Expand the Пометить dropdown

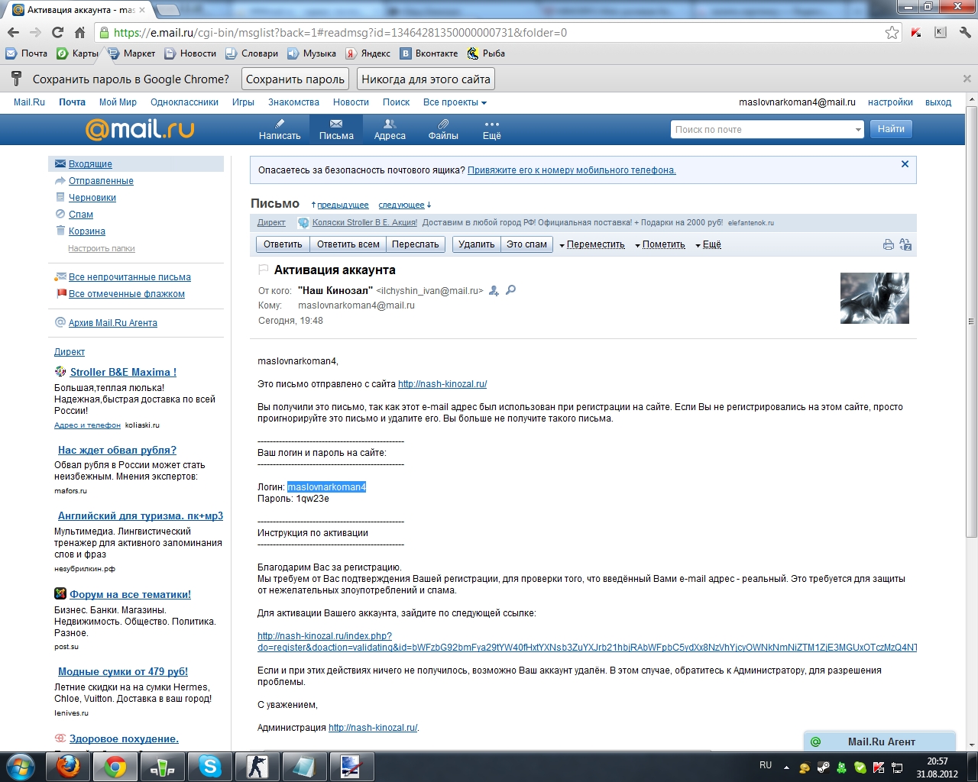[660, 244]
